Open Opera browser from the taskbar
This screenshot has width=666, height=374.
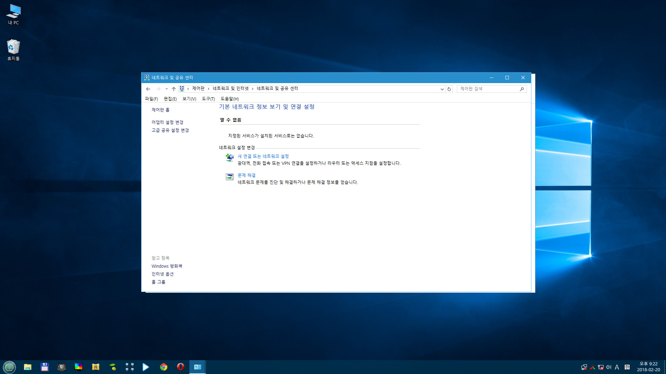click(181, 367)
